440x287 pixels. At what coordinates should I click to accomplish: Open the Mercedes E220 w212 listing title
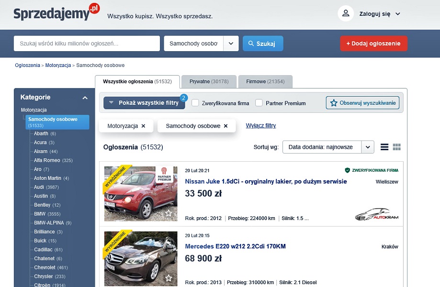235,246
